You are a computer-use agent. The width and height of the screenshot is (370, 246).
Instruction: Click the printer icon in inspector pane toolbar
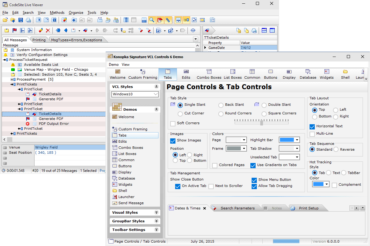click(254, 30)
